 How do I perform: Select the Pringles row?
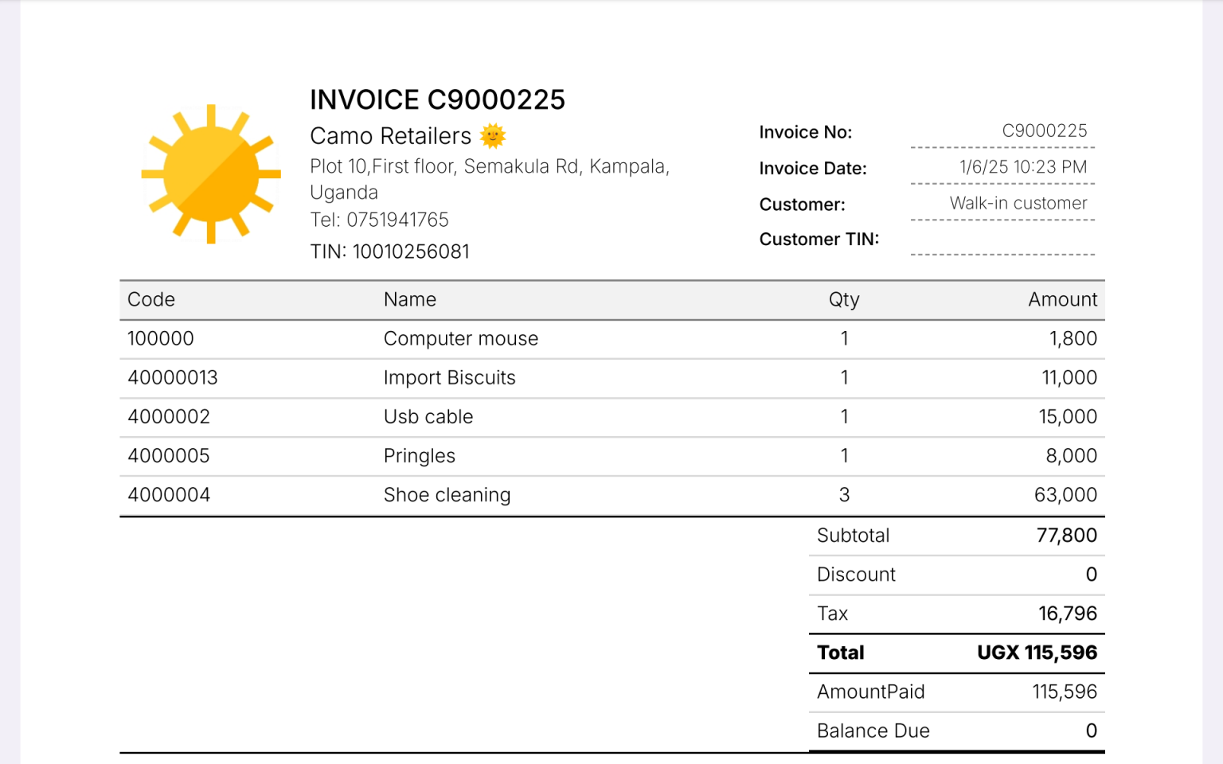pos(420,455)
